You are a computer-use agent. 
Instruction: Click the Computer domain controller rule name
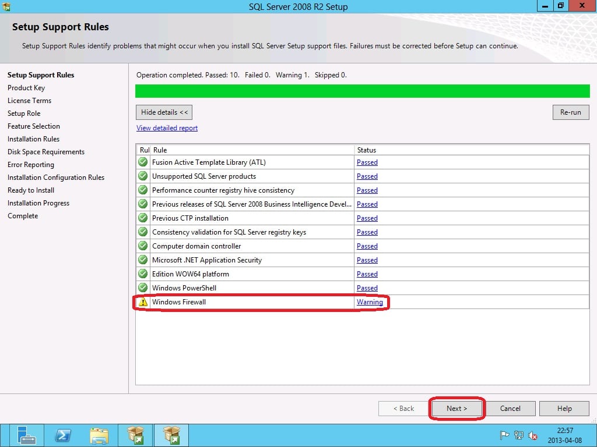tap(196, 246)
